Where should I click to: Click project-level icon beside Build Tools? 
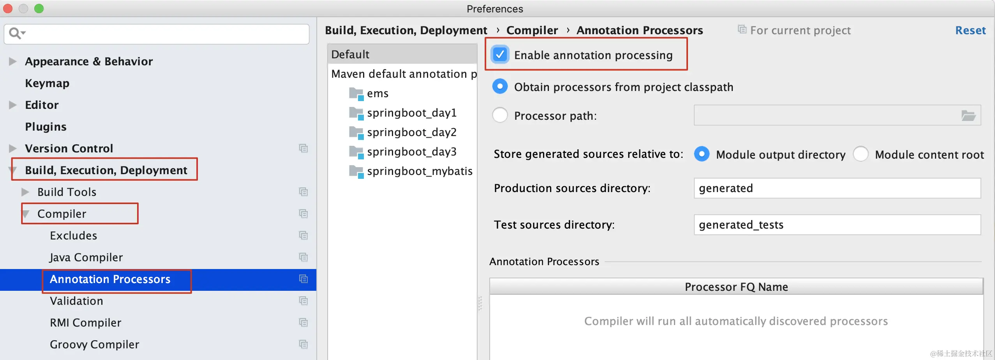(x=303, y=192)
